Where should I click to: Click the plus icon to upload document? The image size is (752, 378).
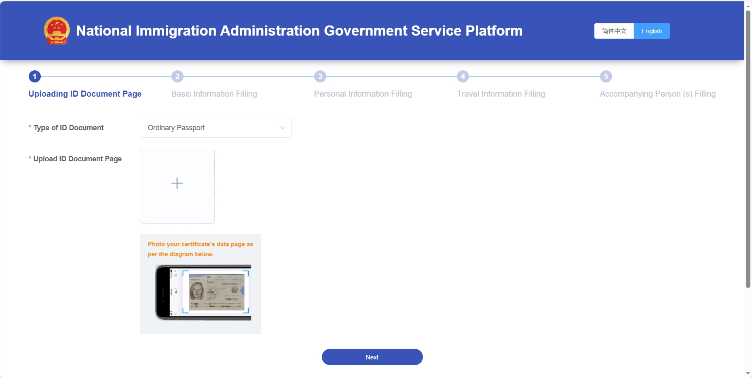[x=177, y=183]
